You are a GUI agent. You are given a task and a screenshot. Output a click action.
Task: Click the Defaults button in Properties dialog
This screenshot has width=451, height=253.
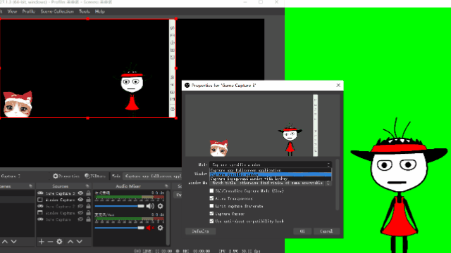[200, 231]
